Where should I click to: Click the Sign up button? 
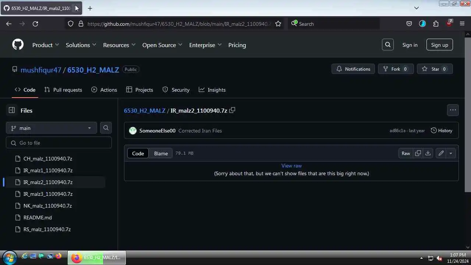coord(440,45)
